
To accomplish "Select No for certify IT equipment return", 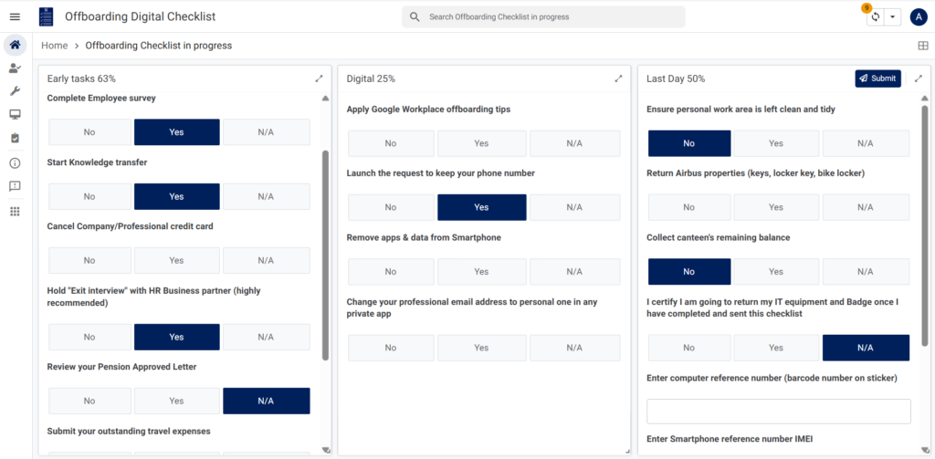I will (x=688, y=348).
